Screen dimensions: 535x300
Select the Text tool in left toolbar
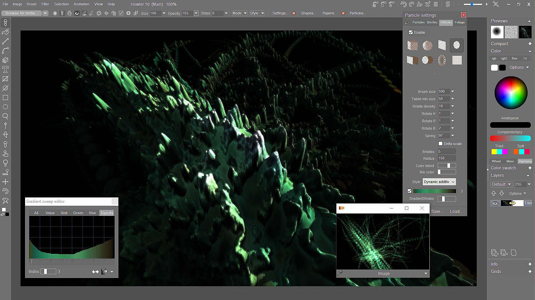pyautogui.click(x=5, y=69)
